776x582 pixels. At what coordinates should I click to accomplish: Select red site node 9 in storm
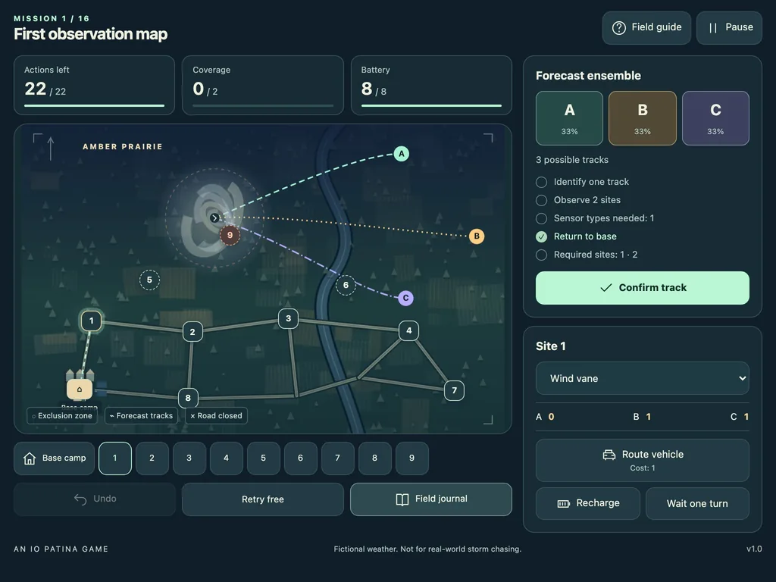pos(230,235)
